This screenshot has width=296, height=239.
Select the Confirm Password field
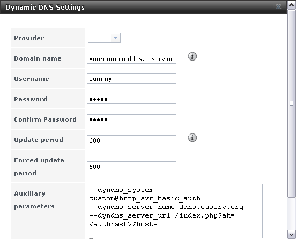131,119
